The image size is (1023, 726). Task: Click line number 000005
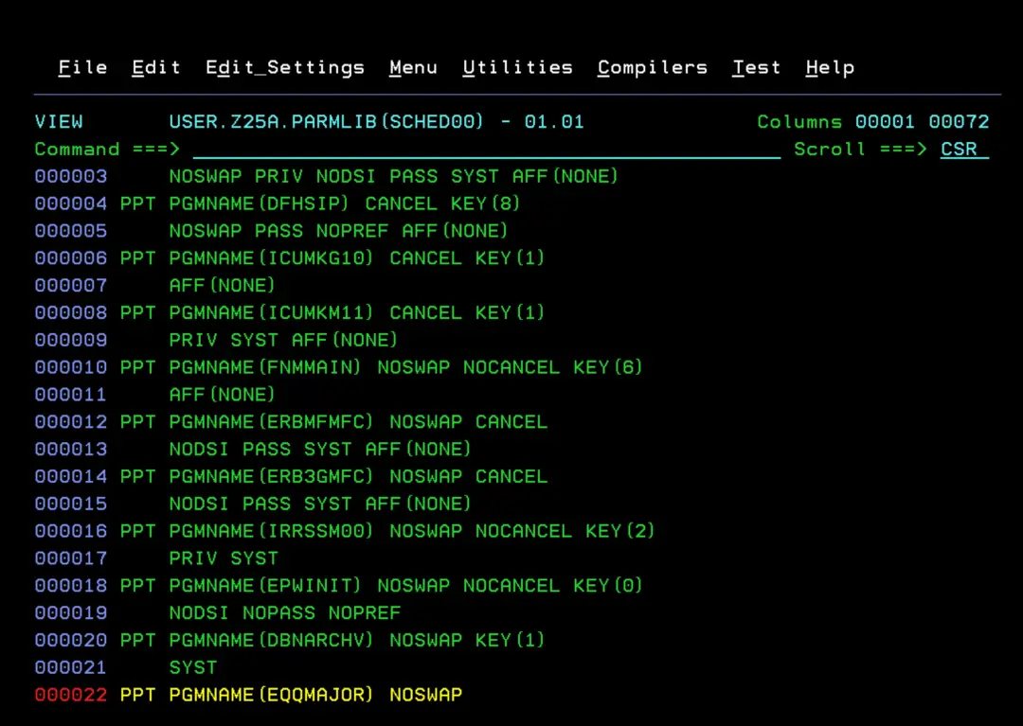(71, 231)
